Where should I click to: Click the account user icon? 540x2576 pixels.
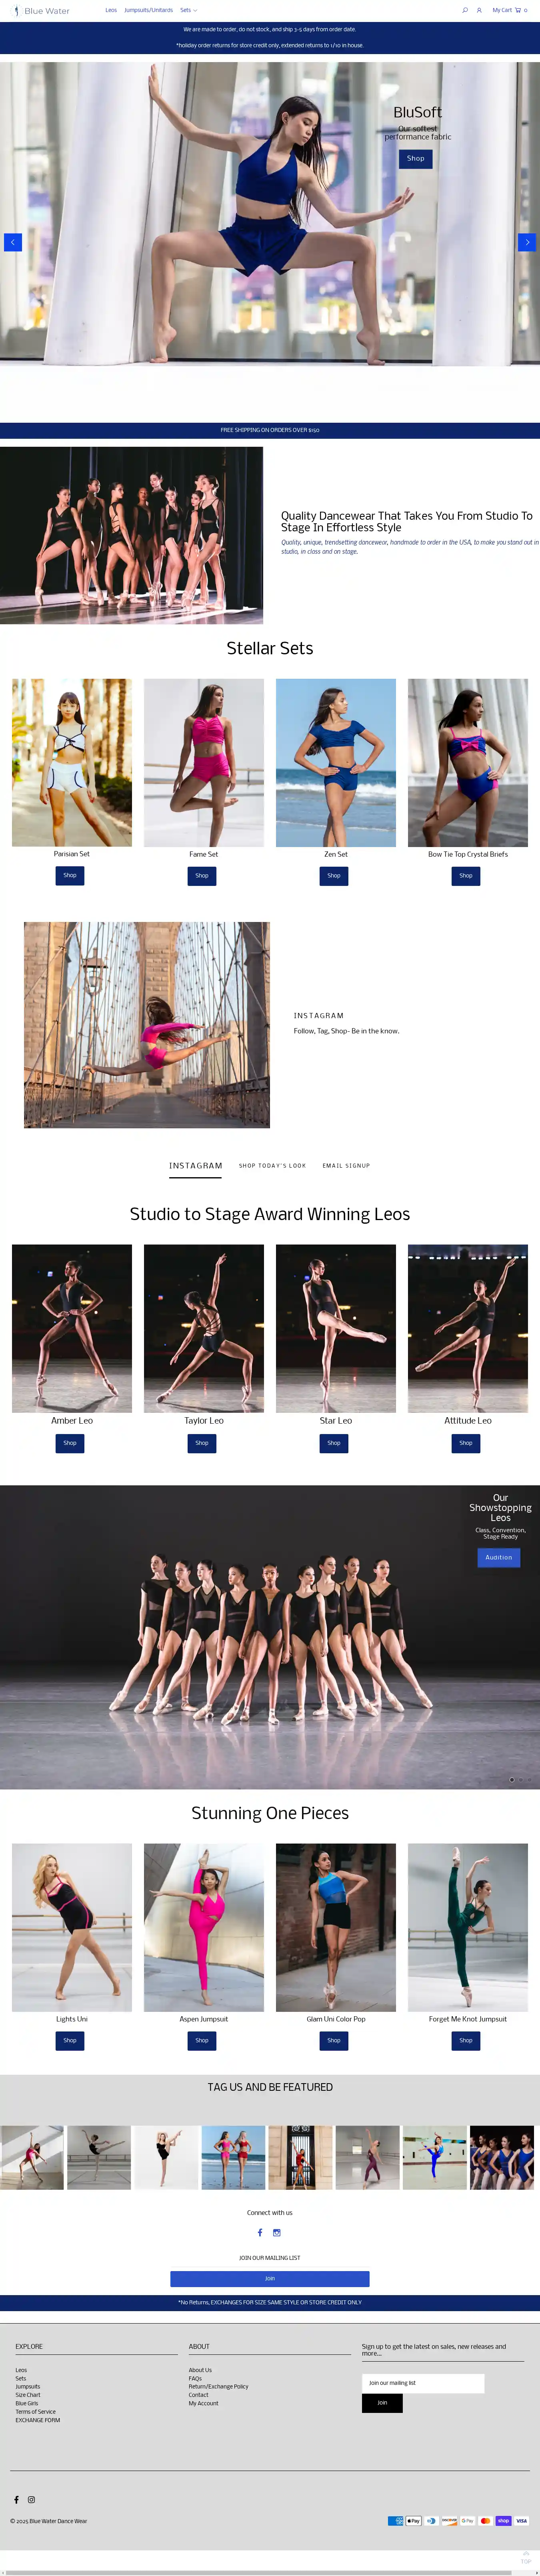pyautogui.click(x=479, y=10)
